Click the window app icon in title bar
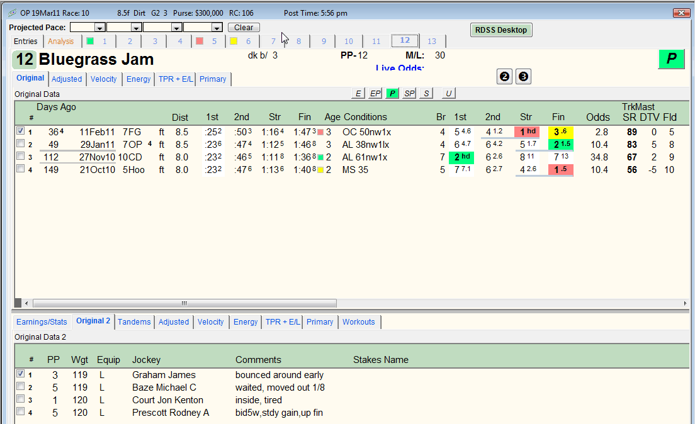The height and width of the screenshot is (424, 695). tap(13, 13)
